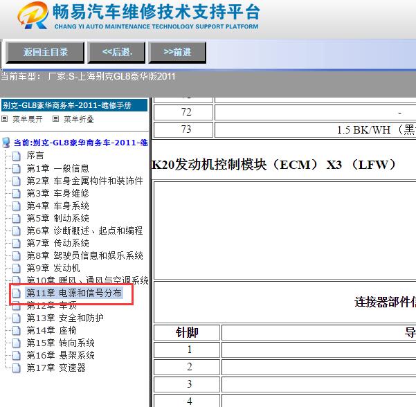Click the 返回主目录 button
This screenshot has width=416, height=407.
[x=45, y=53]
